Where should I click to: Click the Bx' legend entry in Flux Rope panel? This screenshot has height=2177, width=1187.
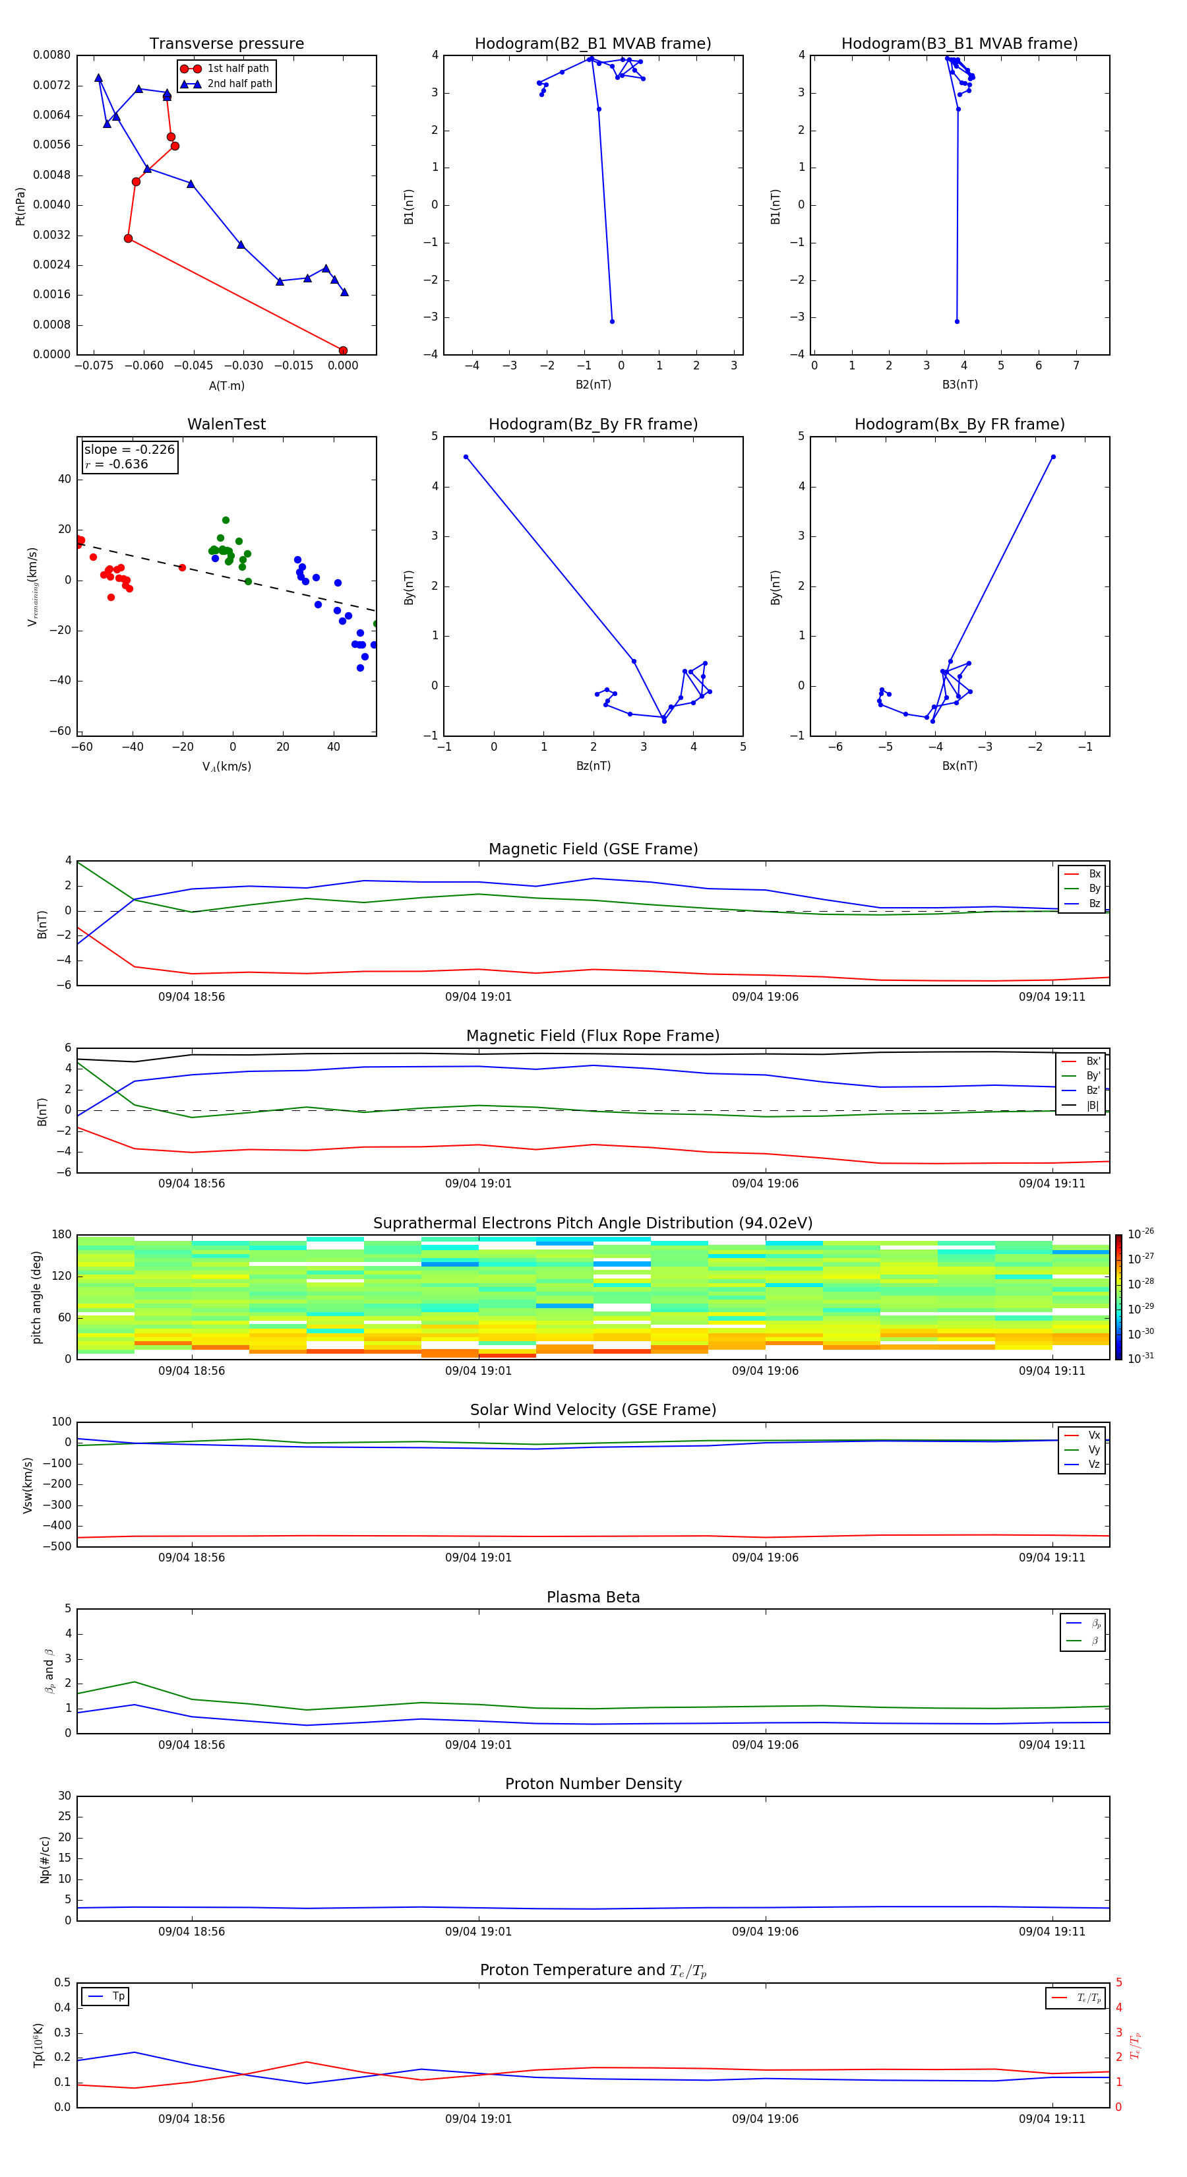pyautogui.click(x=1081, y=1061)
